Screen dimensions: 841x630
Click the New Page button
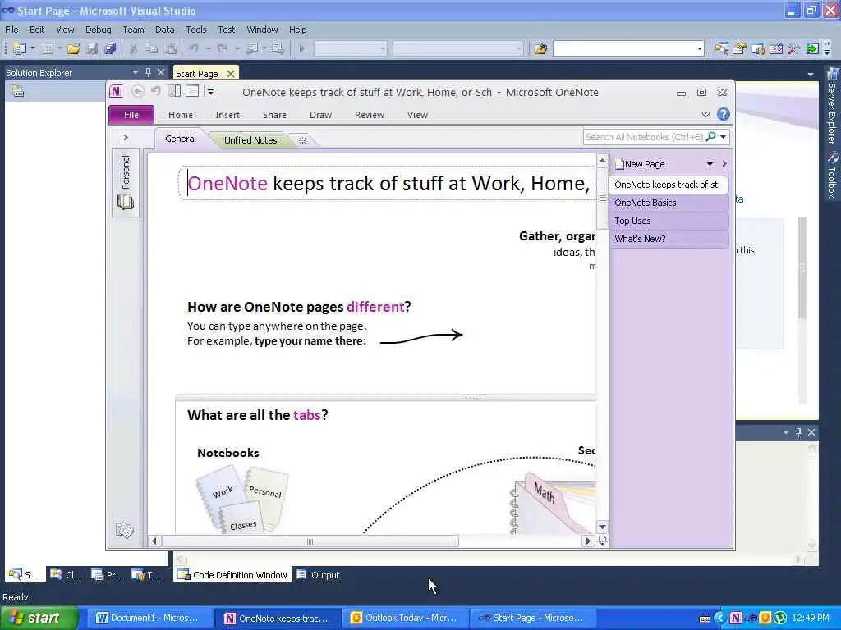[640, 164]
